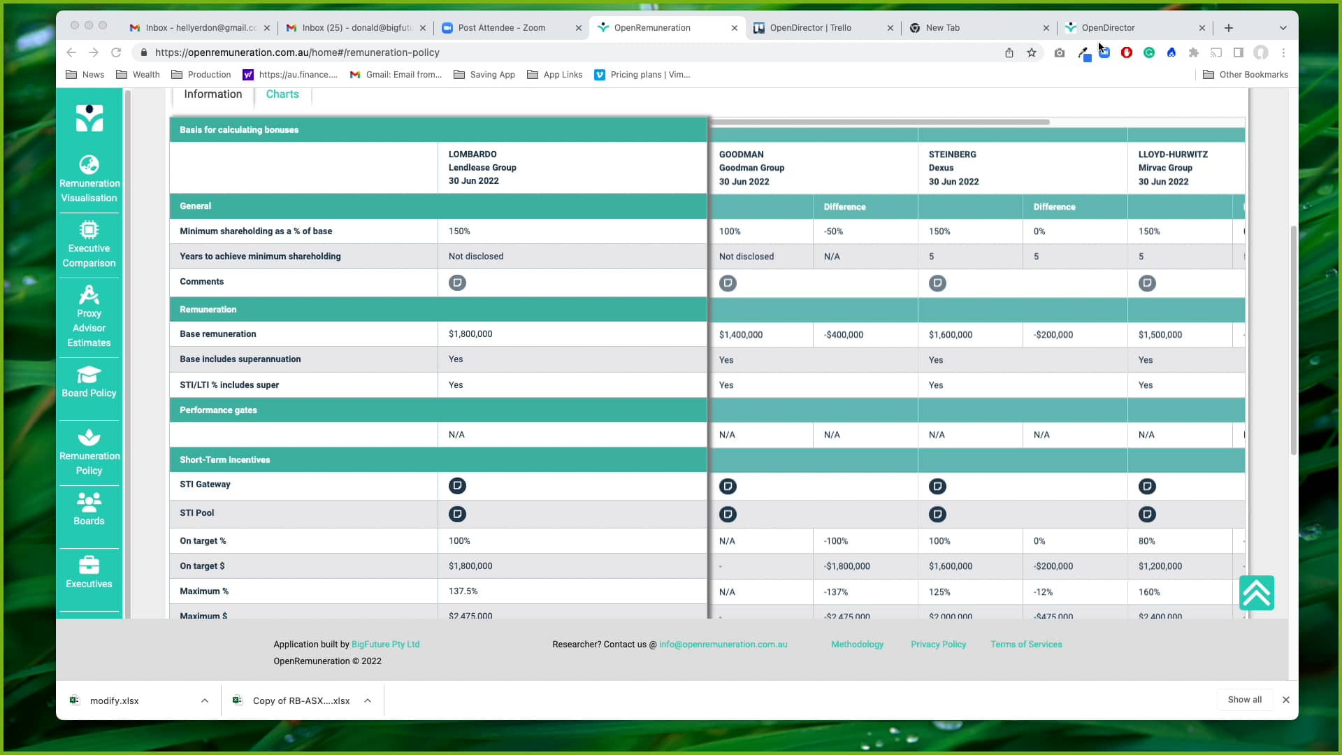
Task: Click the camera extension icon
Action: 1060,52
